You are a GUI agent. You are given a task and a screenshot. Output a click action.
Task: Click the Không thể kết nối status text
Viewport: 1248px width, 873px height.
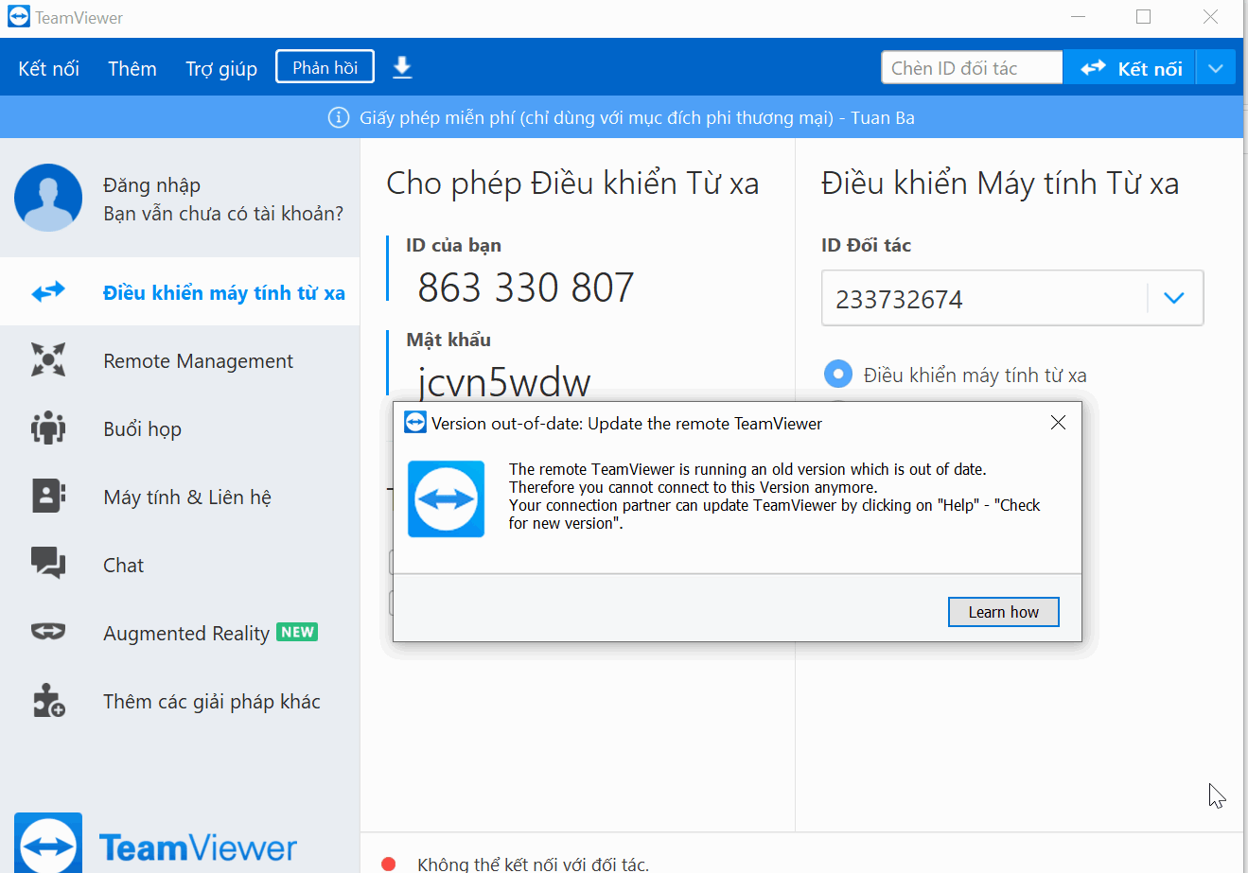point(533,864)
